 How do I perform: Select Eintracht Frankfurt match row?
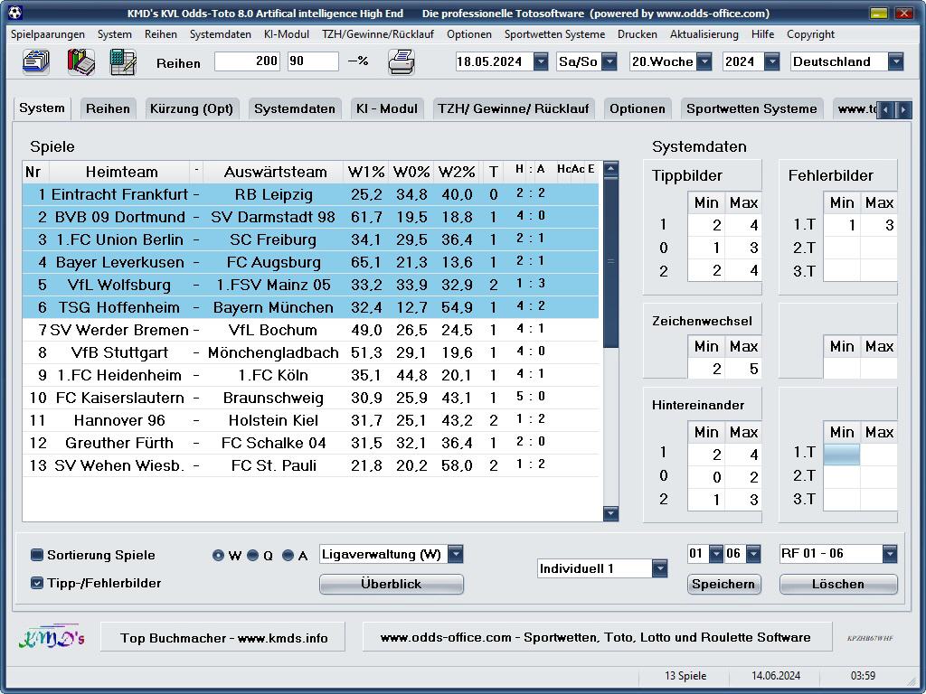pyautogui.click(x=311, y=194)
